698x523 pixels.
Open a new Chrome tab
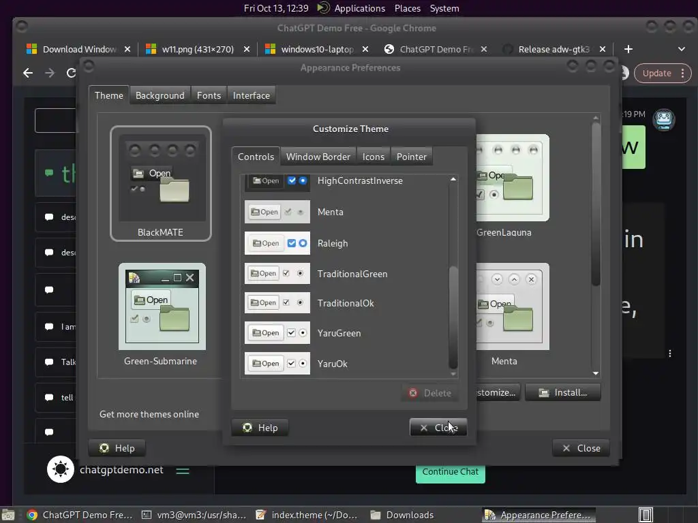pyautogui.click(x=628, y=49)
